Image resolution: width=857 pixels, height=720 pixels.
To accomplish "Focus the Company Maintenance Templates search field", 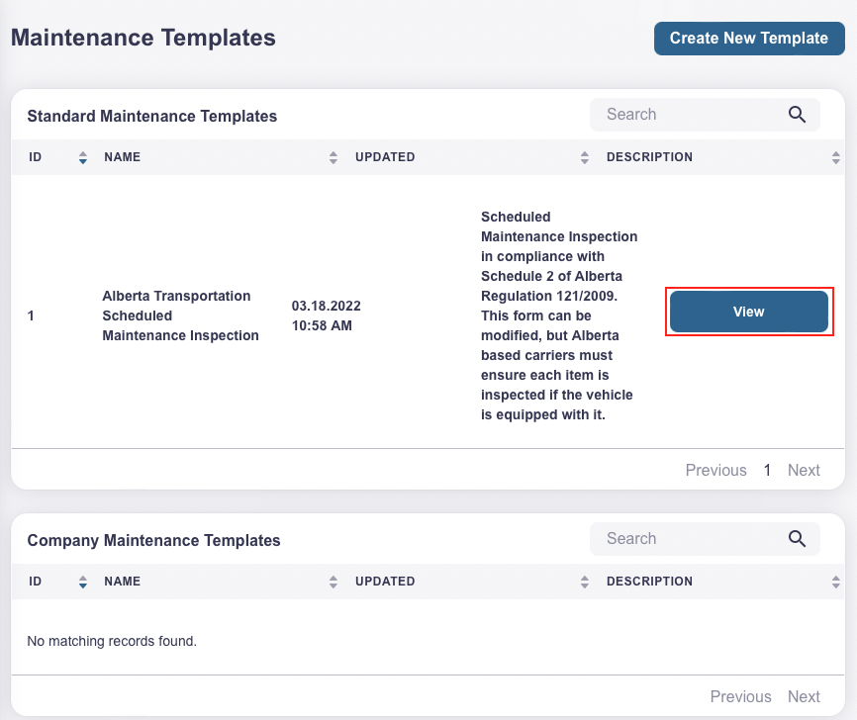I will click(x=688, y=539).
